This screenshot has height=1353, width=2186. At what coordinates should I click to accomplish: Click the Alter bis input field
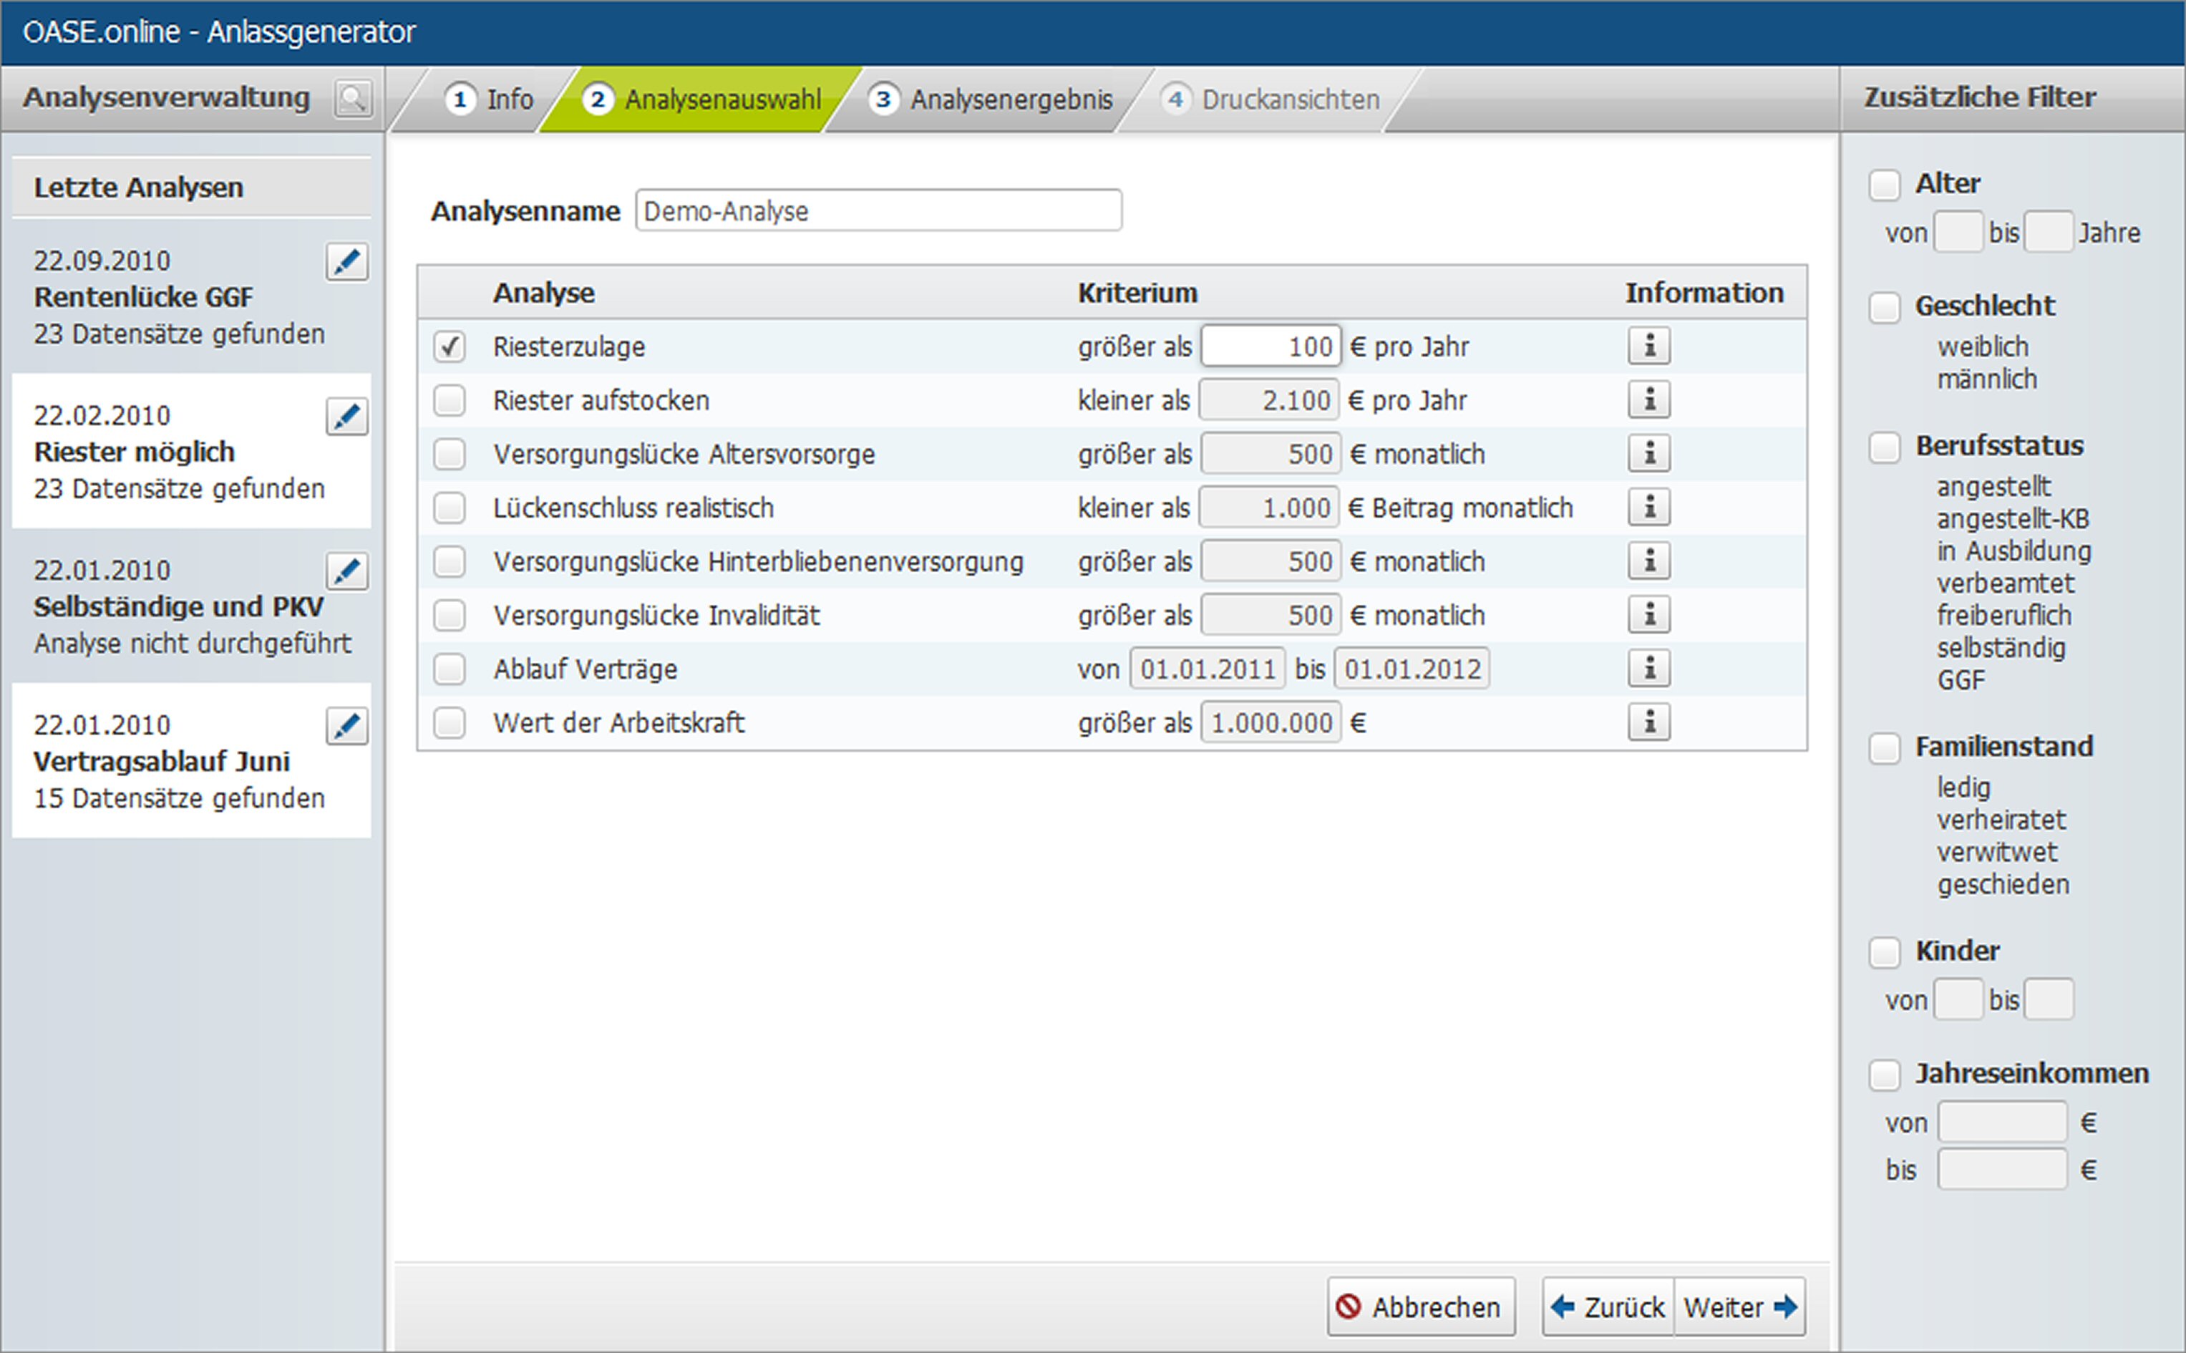coord(2049,232)
